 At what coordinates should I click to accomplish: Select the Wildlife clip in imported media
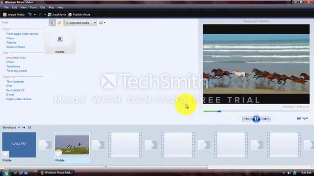[60, 41]
